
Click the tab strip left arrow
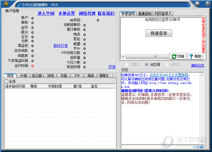[x=111, y=75]
